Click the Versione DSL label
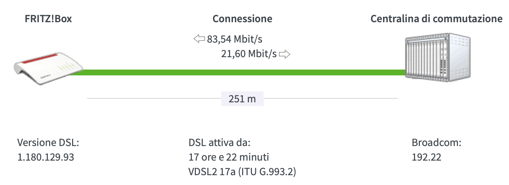 click(x=48, y=142)
